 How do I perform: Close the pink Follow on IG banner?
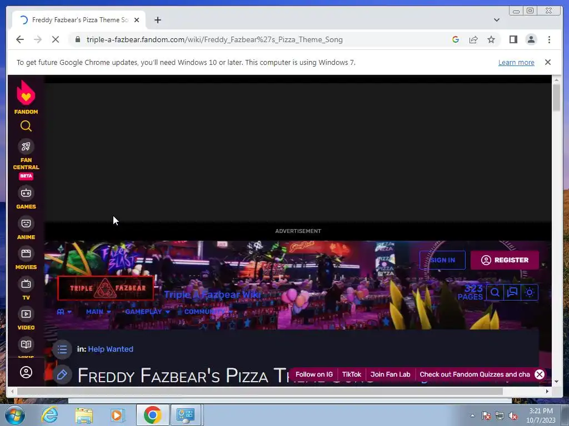tap(540, 374)
